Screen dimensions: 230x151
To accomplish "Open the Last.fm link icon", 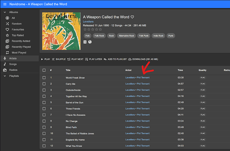I will [x=85, y=42].
